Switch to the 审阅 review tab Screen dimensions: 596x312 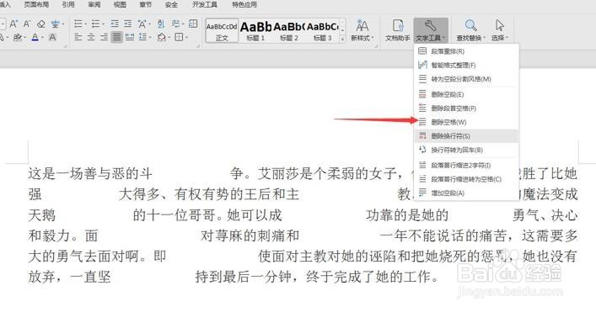(x=94, y=4)
